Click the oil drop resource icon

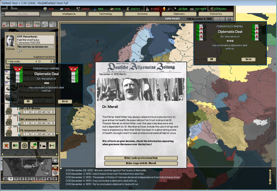coord(95,9)
